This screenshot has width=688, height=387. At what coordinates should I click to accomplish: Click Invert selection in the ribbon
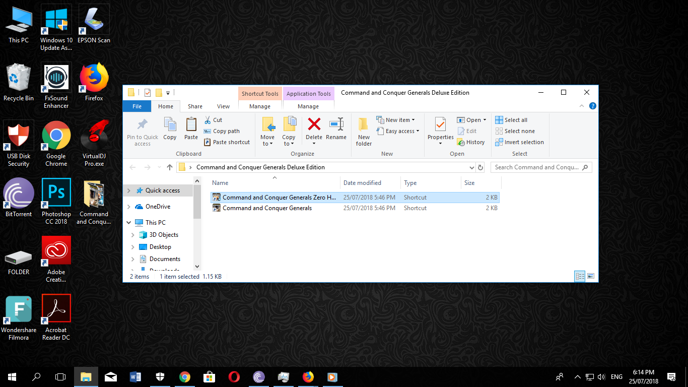[519, 142]
